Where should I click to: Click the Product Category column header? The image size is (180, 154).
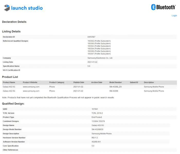point(57,82)
